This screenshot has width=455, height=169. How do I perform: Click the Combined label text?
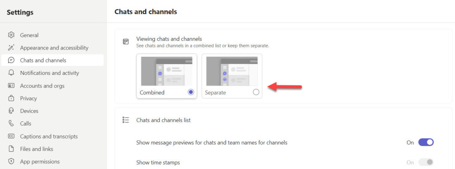pos(152,93)
